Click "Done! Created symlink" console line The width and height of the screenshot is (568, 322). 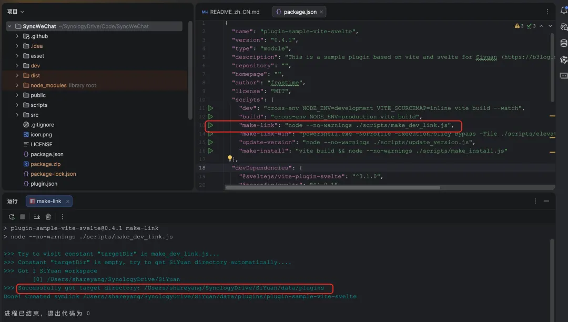pyautogui.click(x=180, y=296)
